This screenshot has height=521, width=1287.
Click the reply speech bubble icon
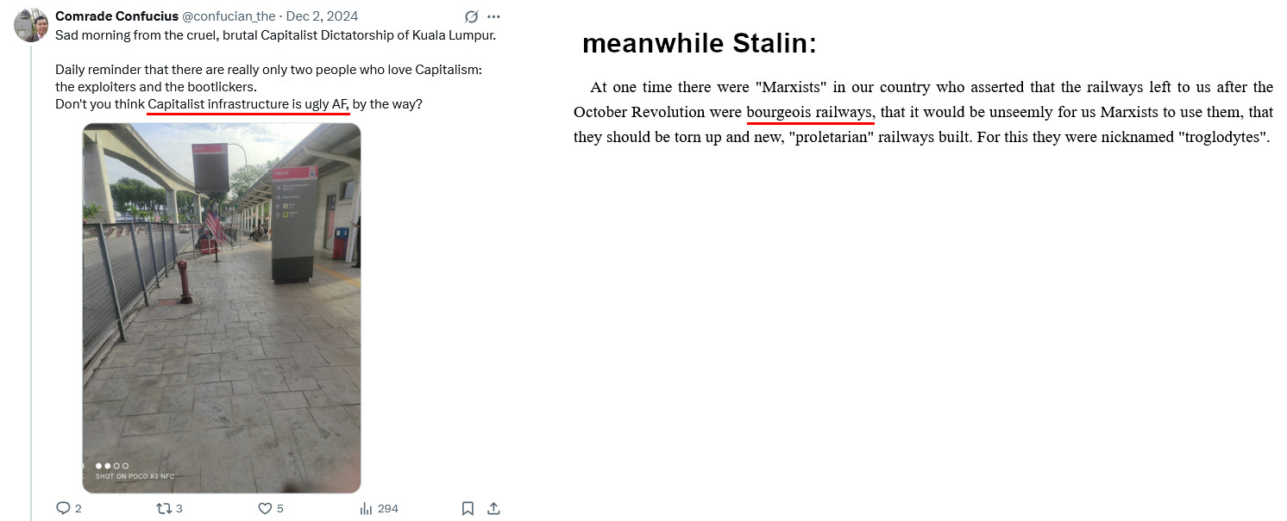tap(62, 508)
